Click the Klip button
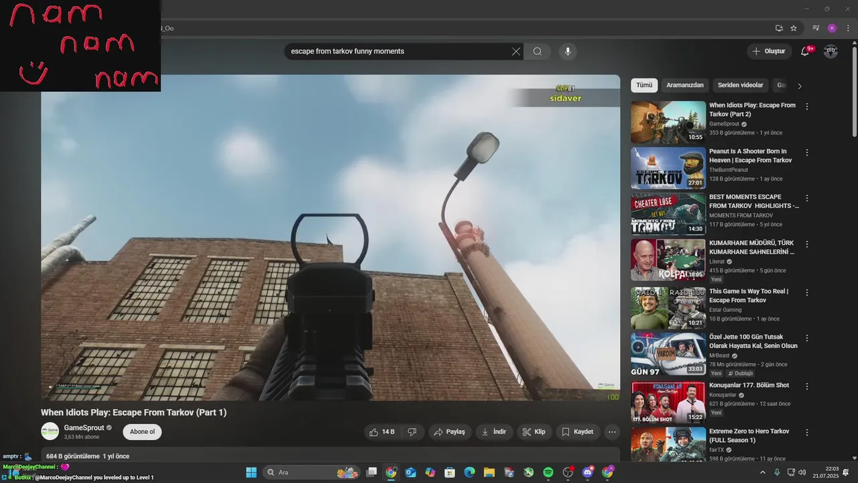Screen dimensions: 858x483 [534, 432]
